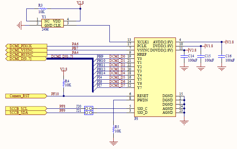
Task: Click the Y3 pin name on P3
Action: click(139, 71)
